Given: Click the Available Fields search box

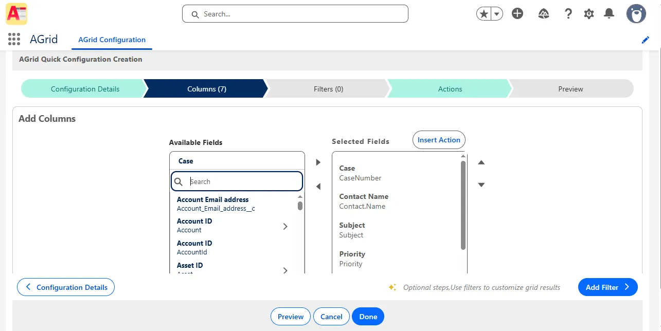Looking at the screenshot, I should tap(237, 181).
